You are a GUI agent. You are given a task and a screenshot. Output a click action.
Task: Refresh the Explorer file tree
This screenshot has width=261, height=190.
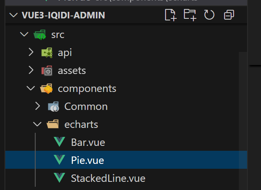click(x=209, y=16)
